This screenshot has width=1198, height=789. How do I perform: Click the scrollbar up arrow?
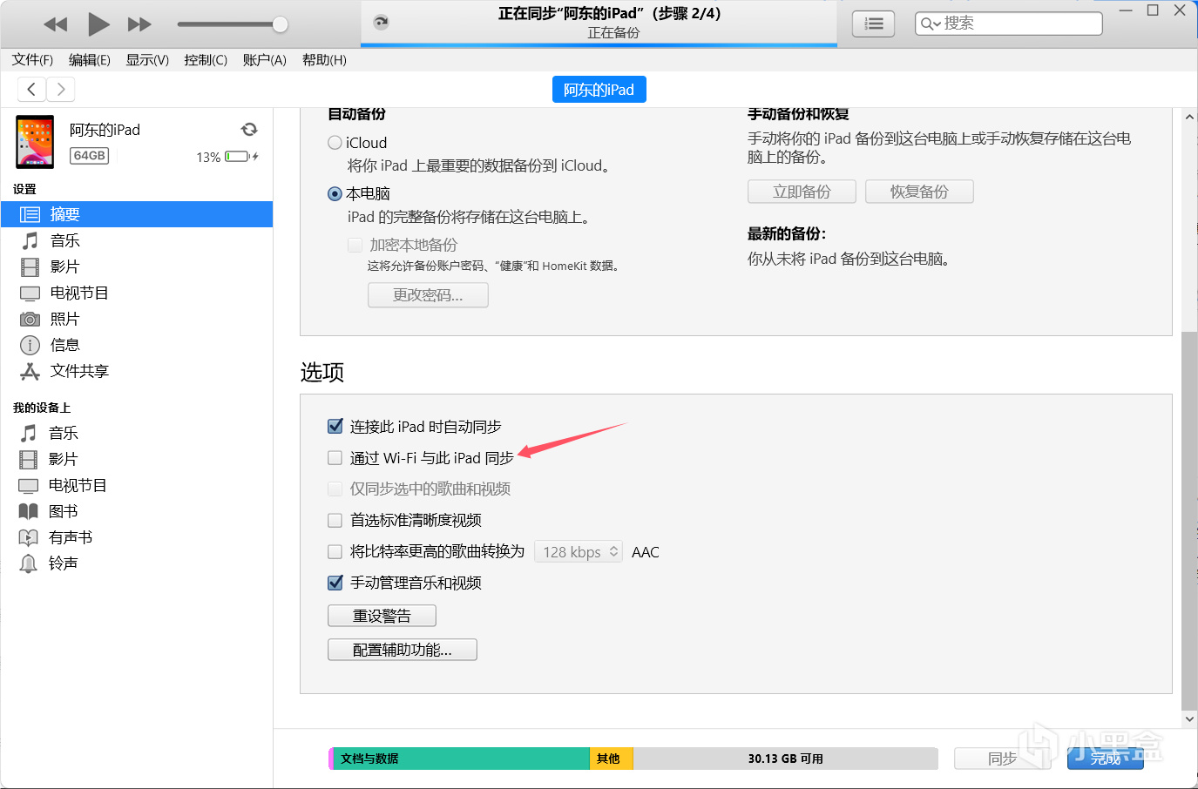(x=1189, y=117)
